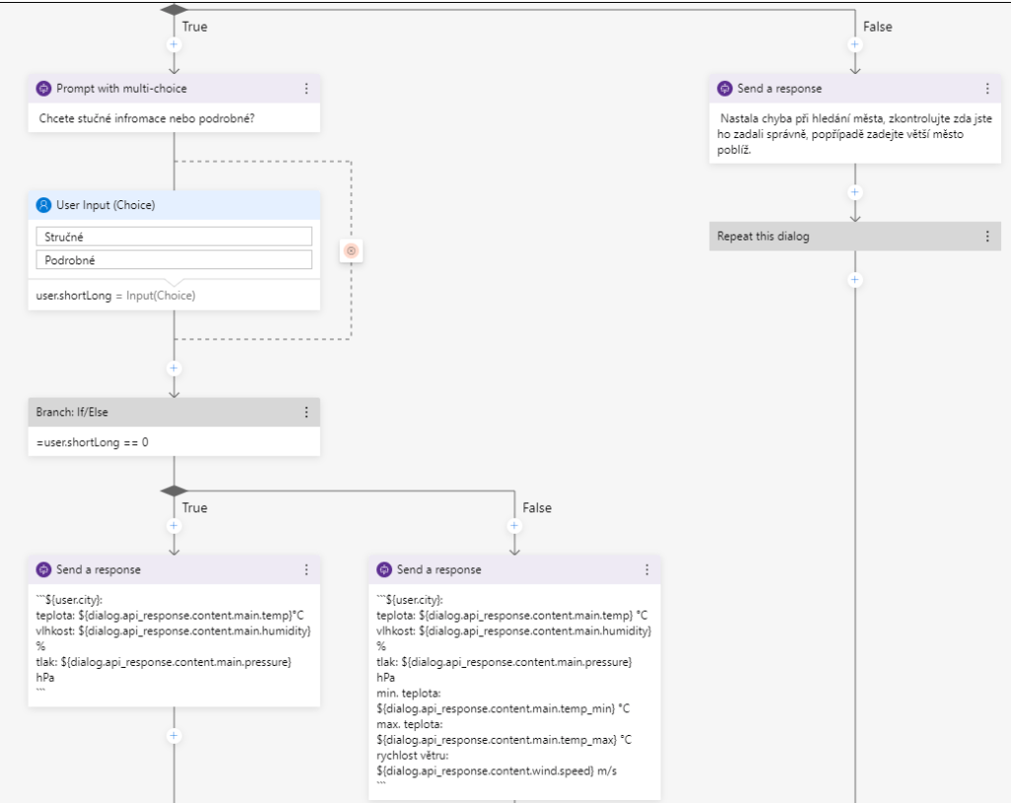The width and height of the screenshot is (1011, 803).
Task: Click plus under If/Else False branch
Action: click(x=513, y=526)
